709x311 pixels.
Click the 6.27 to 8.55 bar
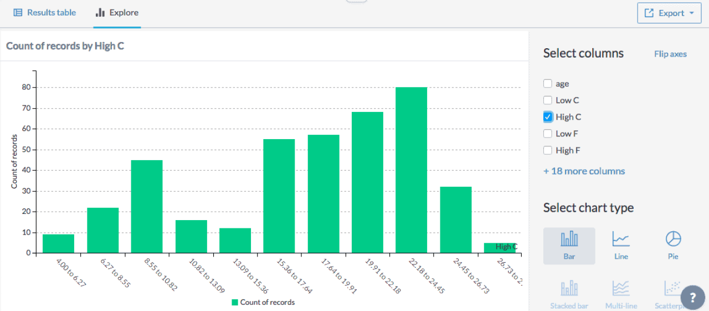pos(102,231)
